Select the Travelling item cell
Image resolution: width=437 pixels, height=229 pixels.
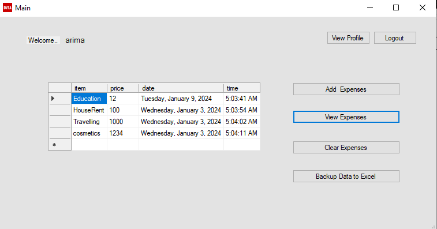[x=89, y=122]
